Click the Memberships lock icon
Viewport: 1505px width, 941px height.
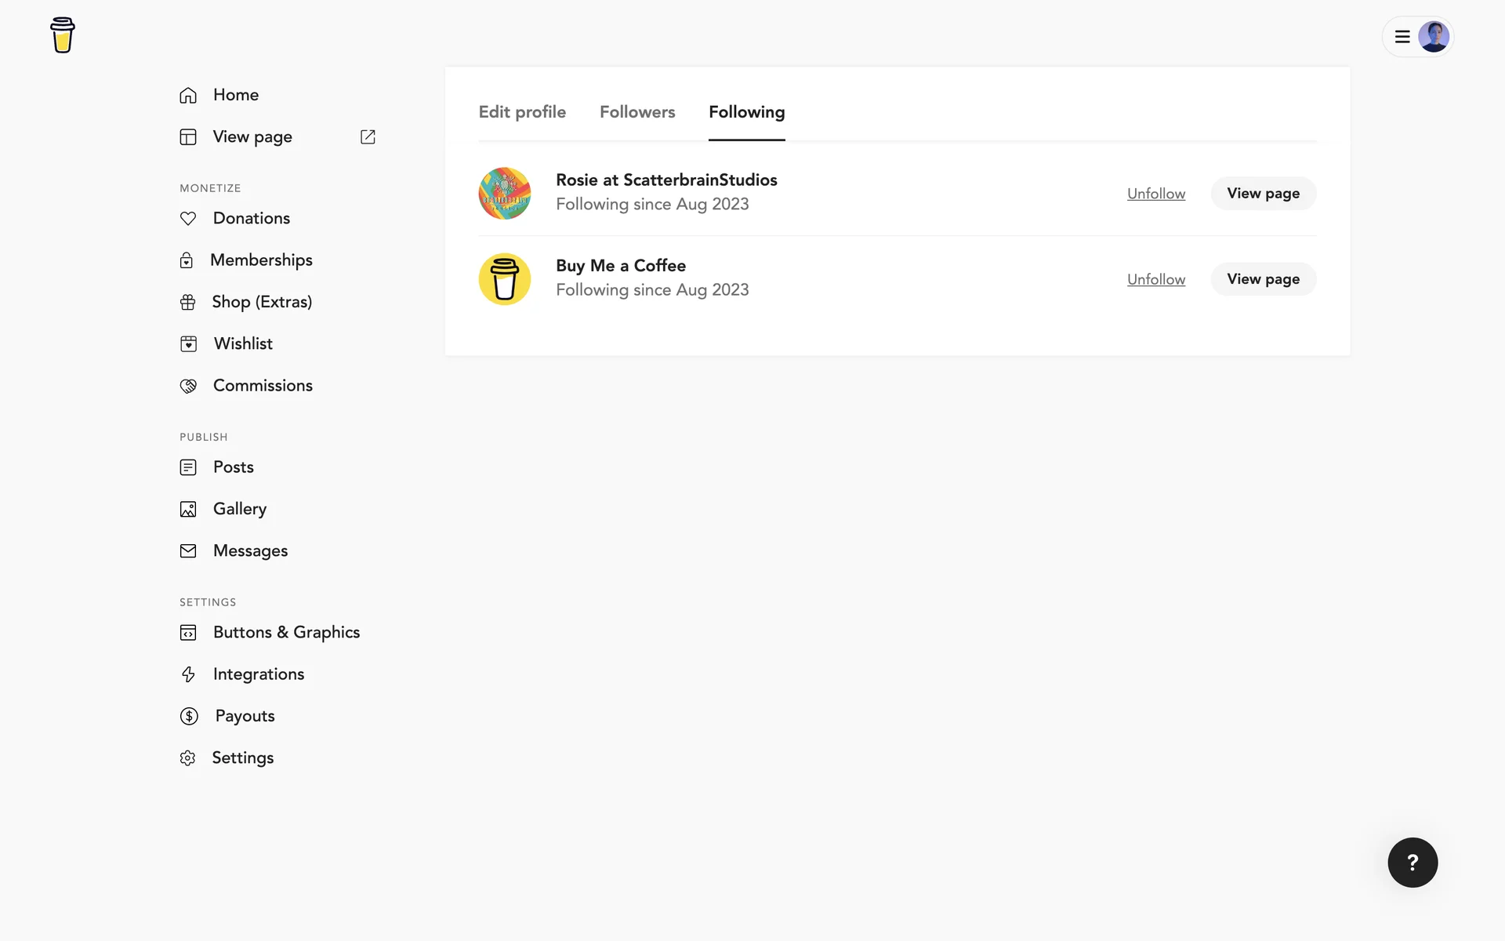click(x=187, y=260)
